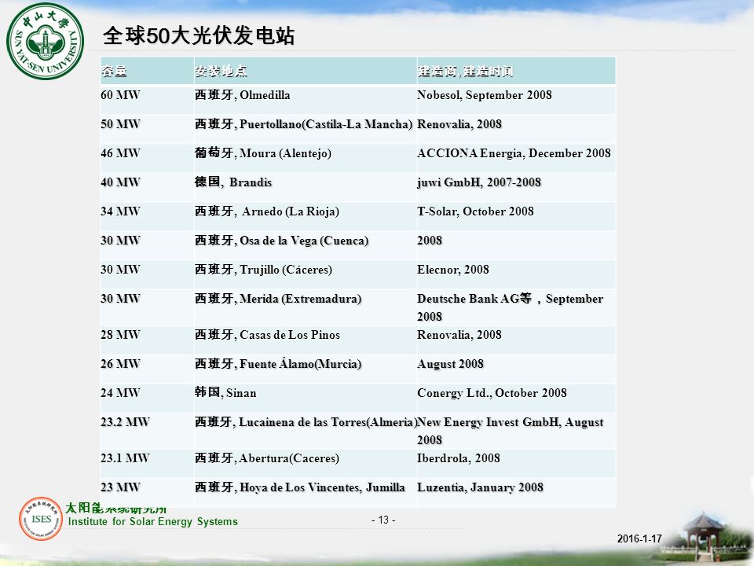The image size is (754, 566).
Task: Select the 26 MW capacity cell
Action: [147, 369]
